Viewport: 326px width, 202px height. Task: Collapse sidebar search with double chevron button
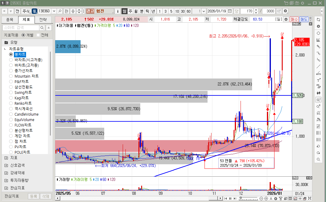pyautogui.click(x=49, y=28)
